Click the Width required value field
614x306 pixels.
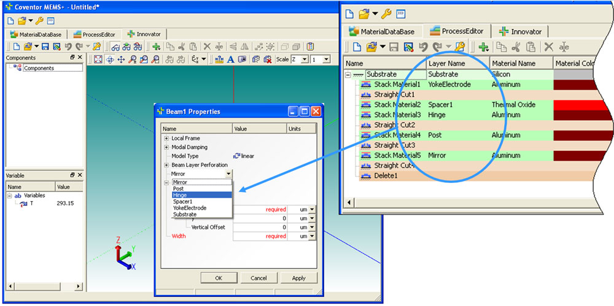coord(260,236)
